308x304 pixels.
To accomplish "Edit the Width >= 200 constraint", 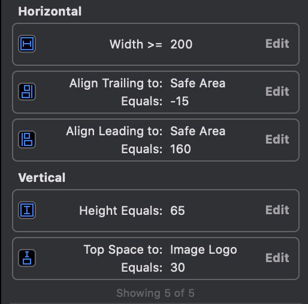I will (x=277, y=44).
